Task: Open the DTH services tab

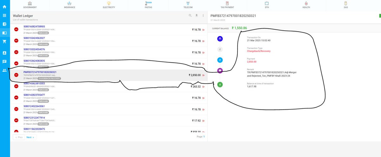Action: (x=267, y=5)
